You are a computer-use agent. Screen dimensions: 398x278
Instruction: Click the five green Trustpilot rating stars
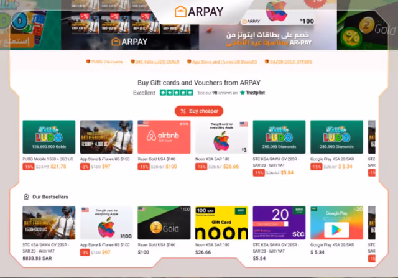[x=177, y=93]
